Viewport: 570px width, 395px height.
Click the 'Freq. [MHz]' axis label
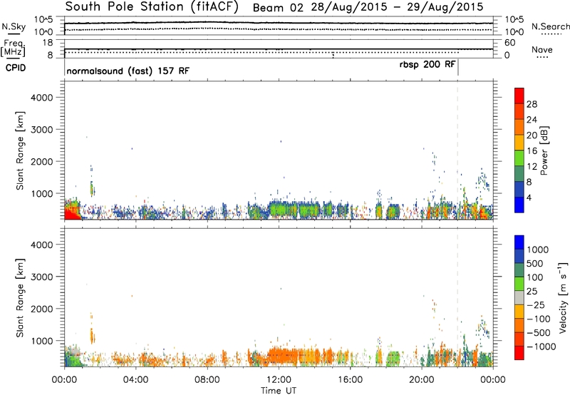[13, 48]
